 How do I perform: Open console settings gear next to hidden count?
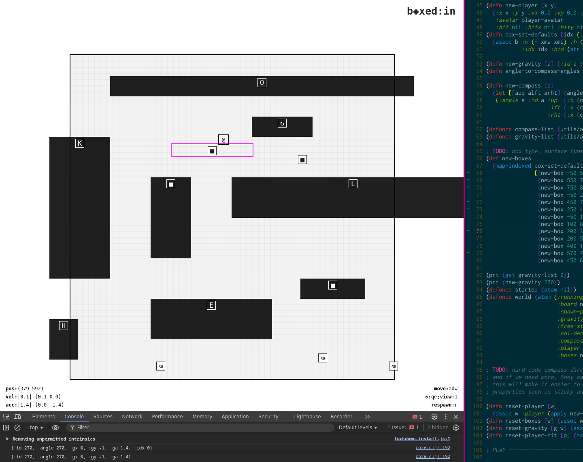click(456, 428)
